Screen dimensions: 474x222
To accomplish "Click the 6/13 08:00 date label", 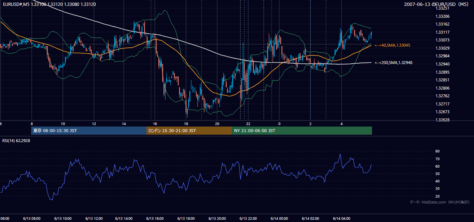I will (32, 219).
